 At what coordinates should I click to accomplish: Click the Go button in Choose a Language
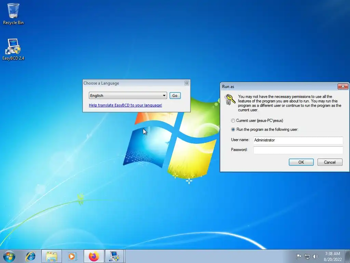pos(175,96)
